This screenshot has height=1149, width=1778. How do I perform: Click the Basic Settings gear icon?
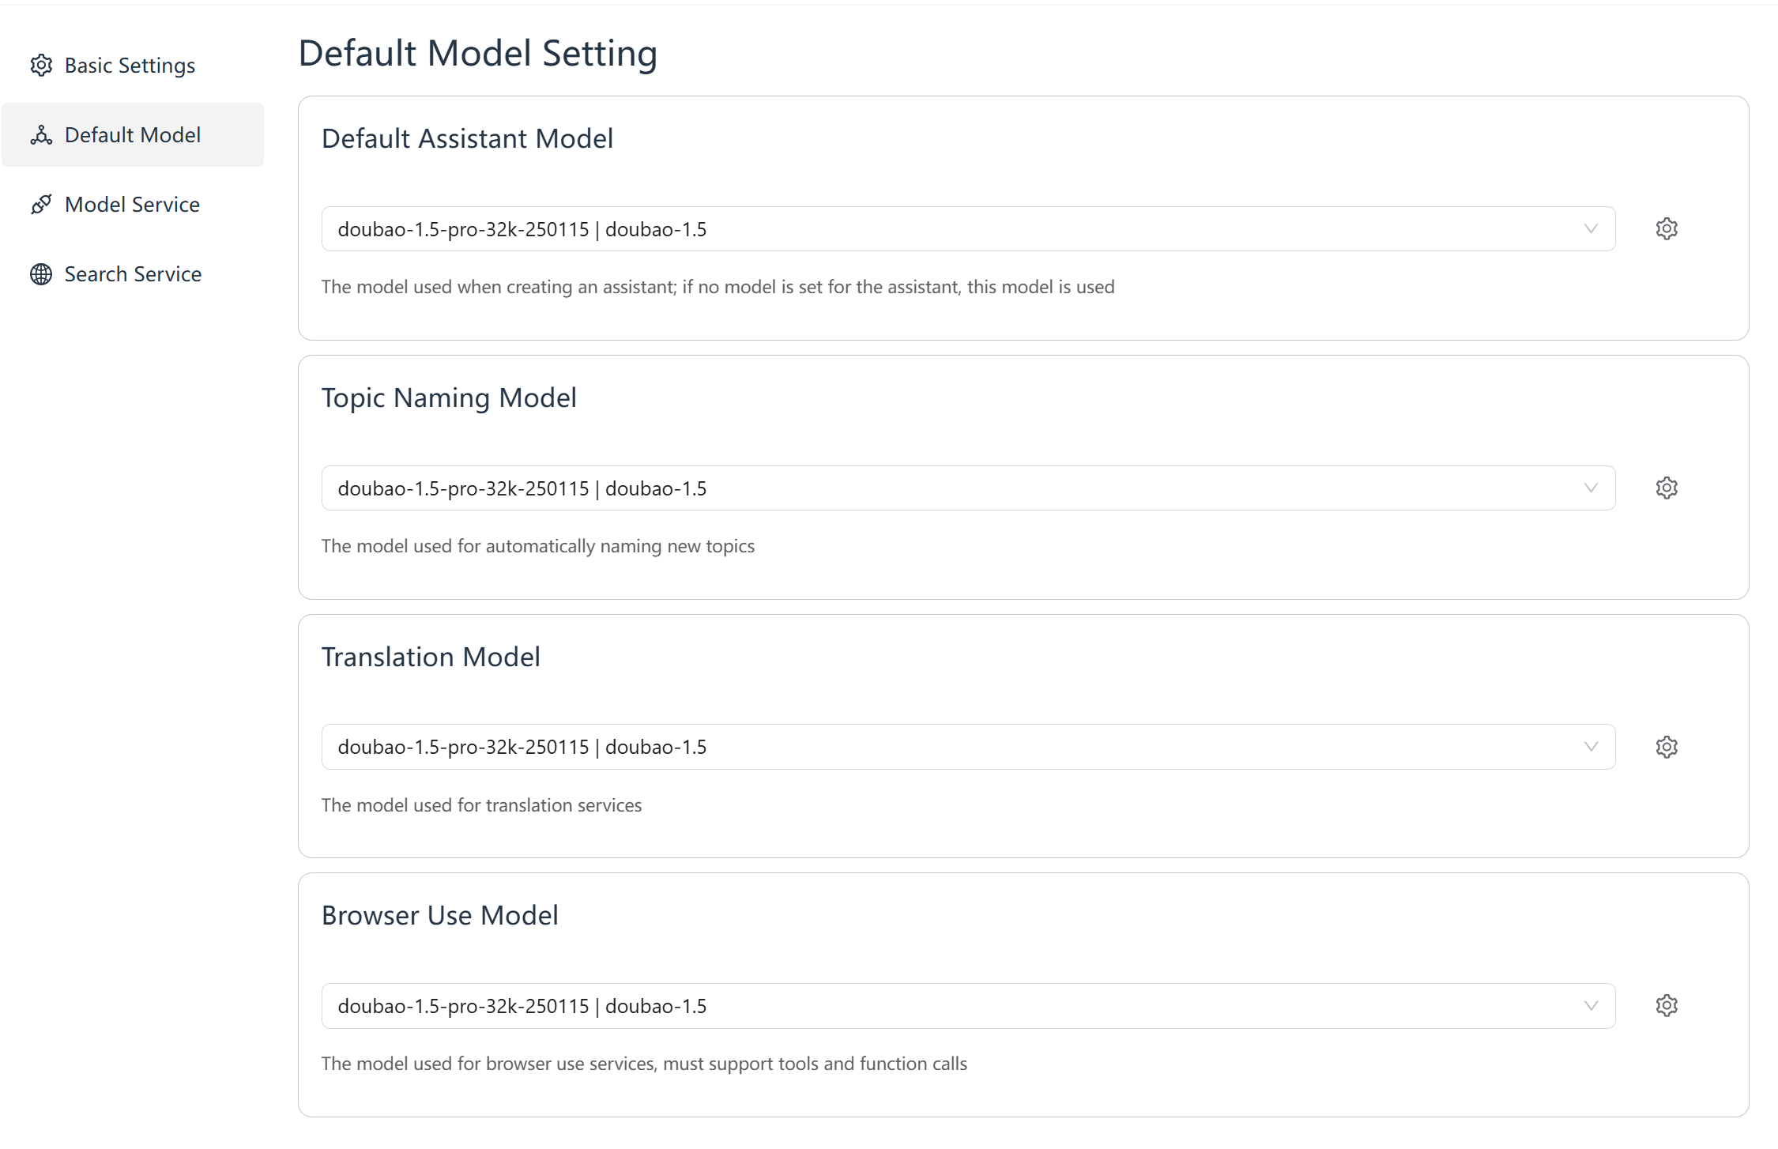[41, 66]
